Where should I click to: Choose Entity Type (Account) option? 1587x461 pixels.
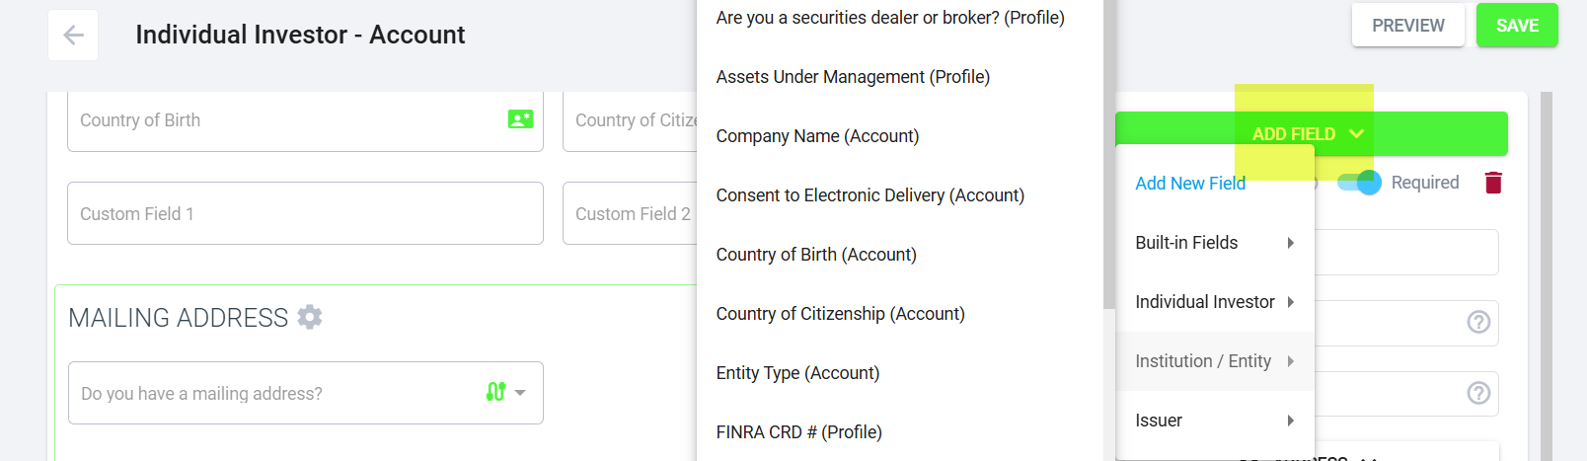(x=797, y=373)
